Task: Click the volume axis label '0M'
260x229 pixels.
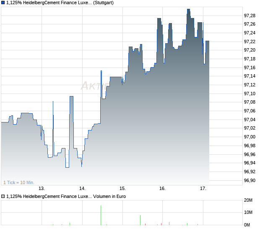Action: [x=247, y=225]
